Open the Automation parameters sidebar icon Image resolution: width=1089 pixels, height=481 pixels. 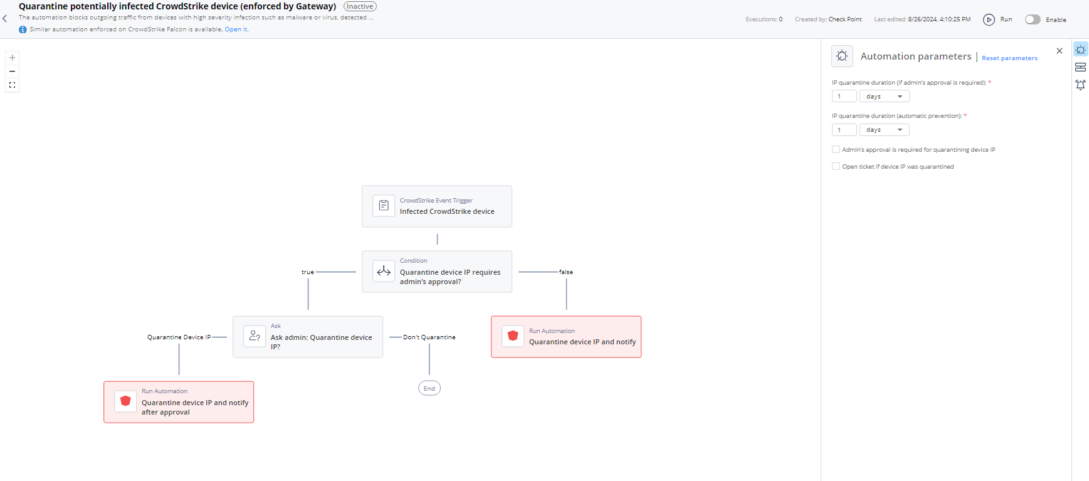[1080, 50]
